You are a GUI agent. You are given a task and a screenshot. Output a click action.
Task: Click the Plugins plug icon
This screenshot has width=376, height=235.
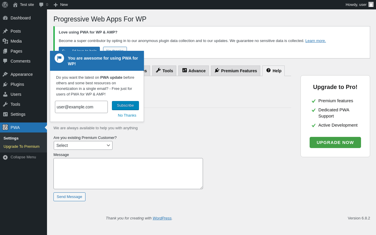point(5,84)
